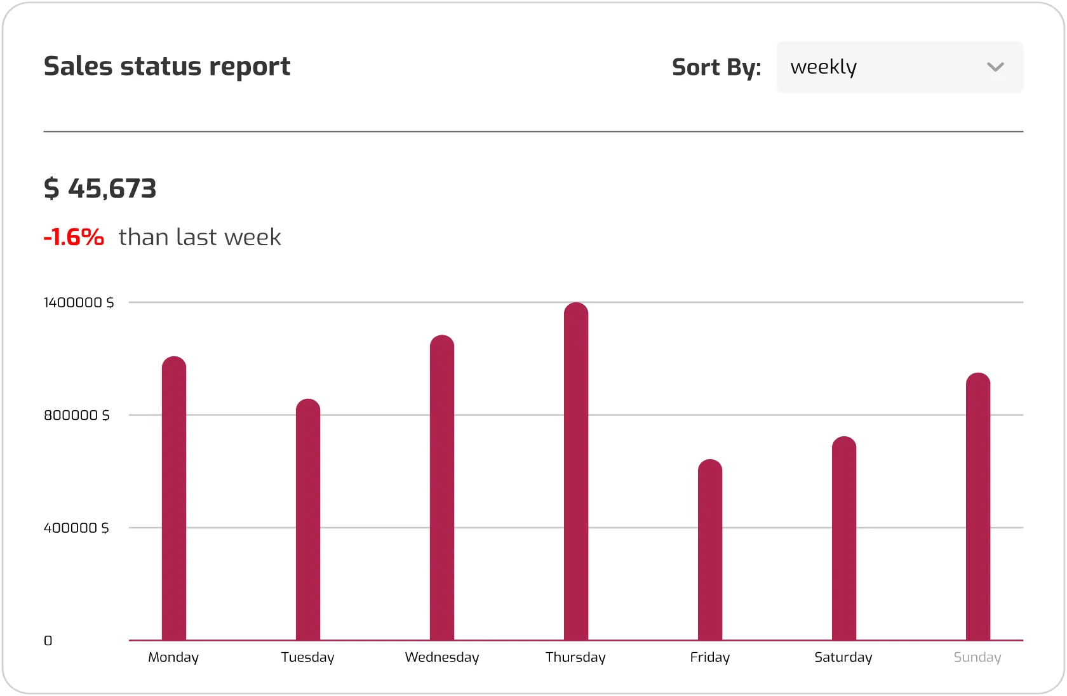
Task: Select the Saturday bar in chart
Action: [x=844, y=539]
